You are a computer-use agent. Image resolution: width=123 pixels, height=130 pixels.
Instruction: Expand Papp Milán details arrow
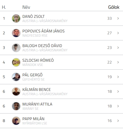pos(118,121)
